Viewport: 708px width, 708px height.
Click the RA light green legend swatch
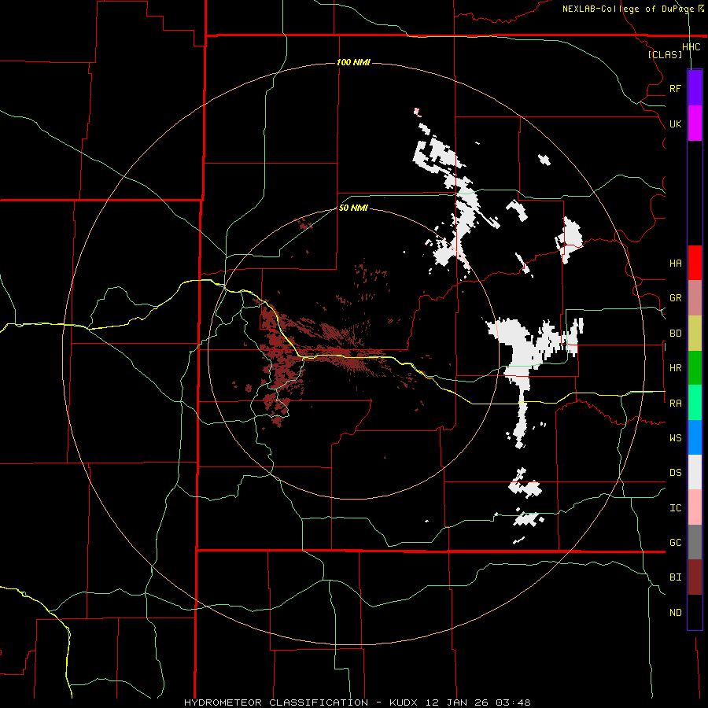click(x=695, y=403)
